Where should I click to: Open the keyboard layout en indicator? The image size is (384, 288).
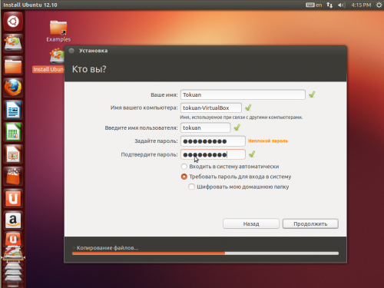[x=314, y=5]
